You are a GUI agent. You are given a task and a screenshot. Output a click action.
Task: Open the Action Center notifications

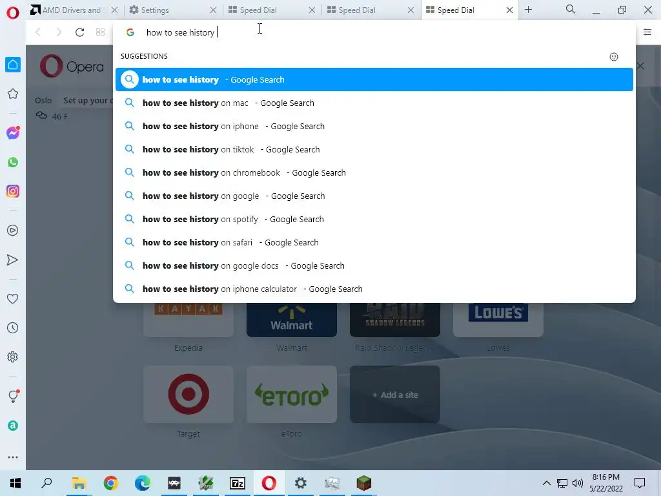click(x=640, y=483)
